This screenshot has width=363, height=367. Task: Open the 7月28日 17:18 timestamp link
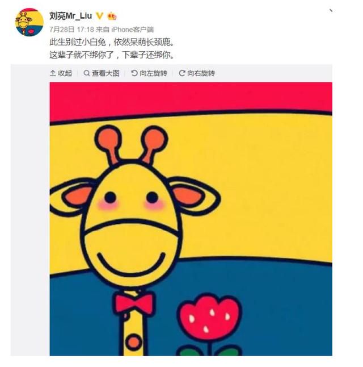click(71, 30)
